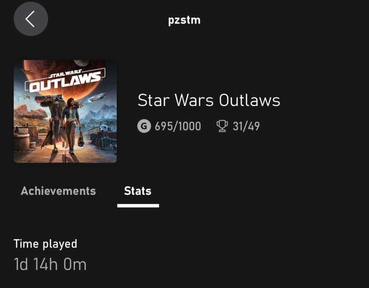This screenshot has height=288, width=369.
Task: Click the Gamerscore G icon
Action: 144,126
